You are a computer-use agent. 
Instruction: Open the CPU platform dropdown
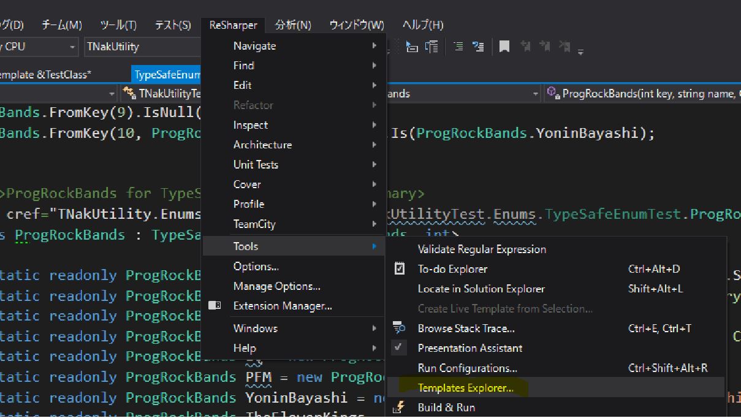coord(72,47)
